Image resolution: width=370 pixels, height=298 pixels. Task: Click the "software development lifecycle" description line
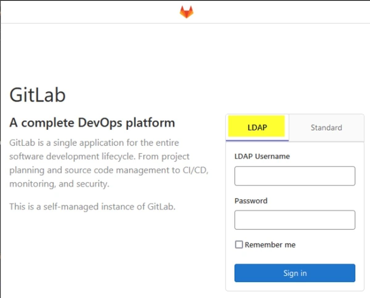99,156
